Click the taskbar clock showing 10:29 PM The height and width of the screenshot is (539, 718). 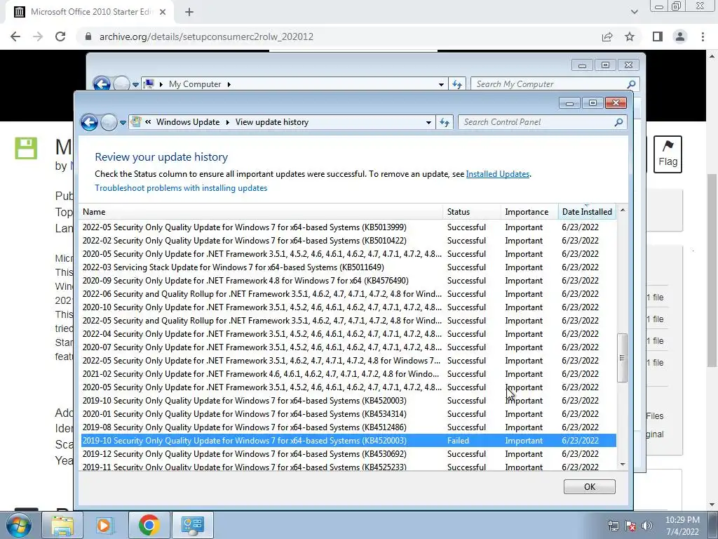(x=682, y=526)
